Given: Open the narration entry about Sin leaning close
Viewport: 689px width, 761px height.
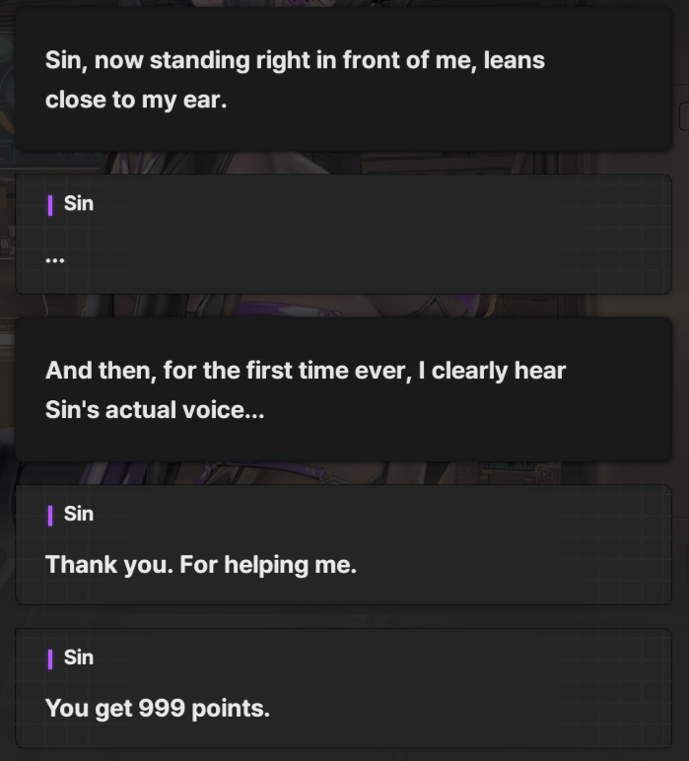Looking at the screenshot, I should pos(344,79).
